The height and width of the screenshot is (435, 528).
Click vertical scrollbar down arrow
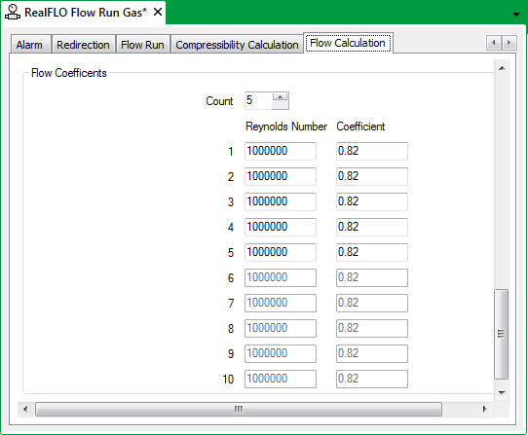click(x=502, y=392)
